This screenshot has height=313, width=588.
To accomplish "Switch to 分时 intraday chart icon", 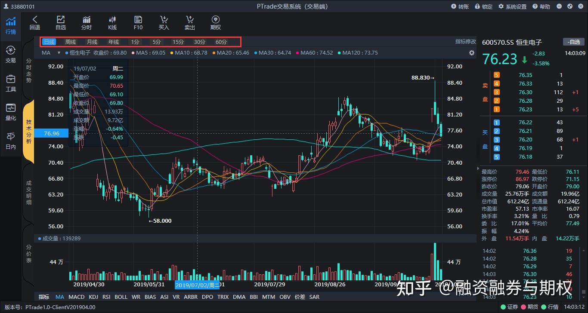I will (x=87, y=19).
